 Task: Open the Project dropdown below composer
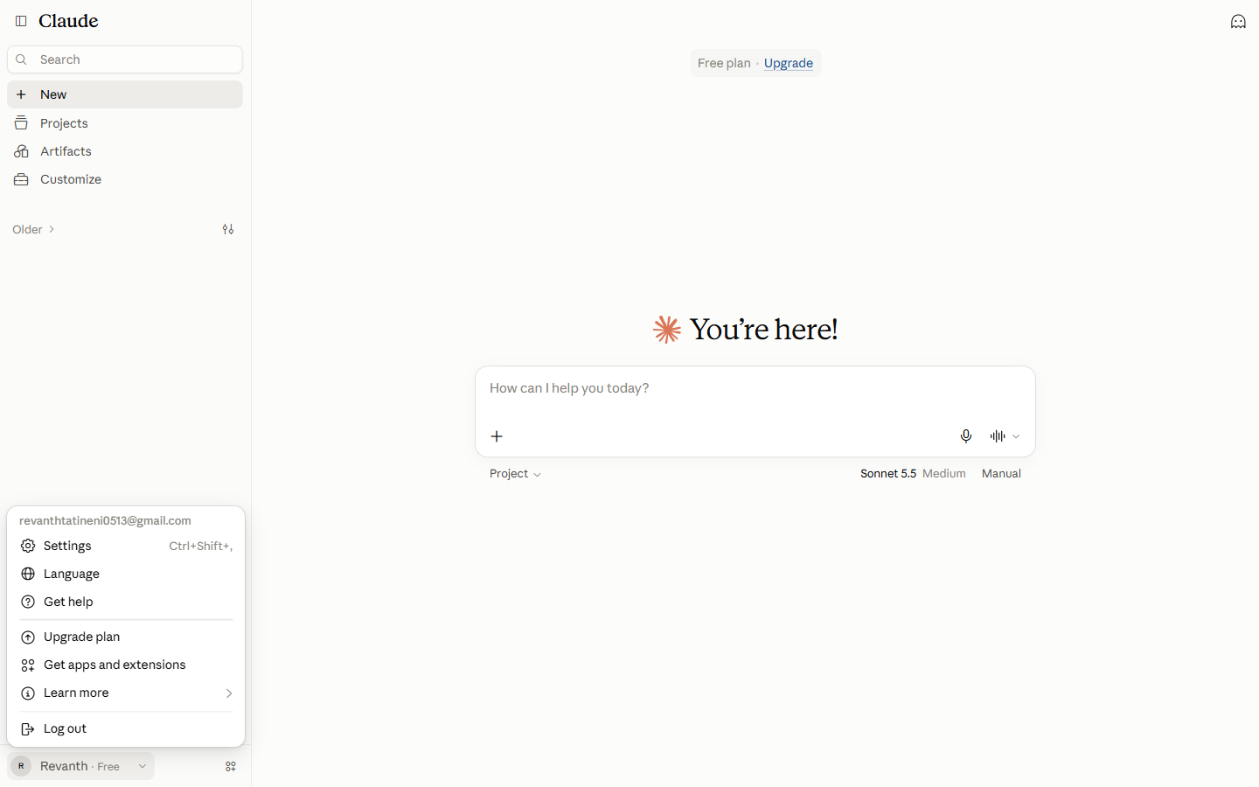[515, 474]
